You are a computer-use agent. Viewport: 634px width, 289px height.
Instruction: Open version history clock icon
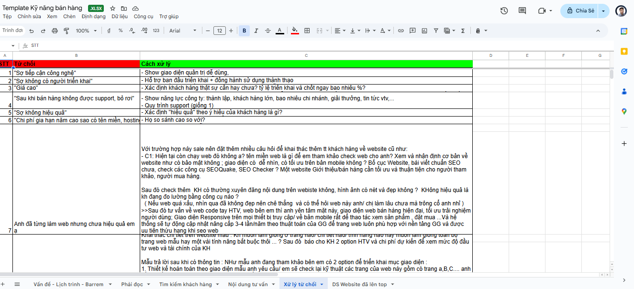504,11
